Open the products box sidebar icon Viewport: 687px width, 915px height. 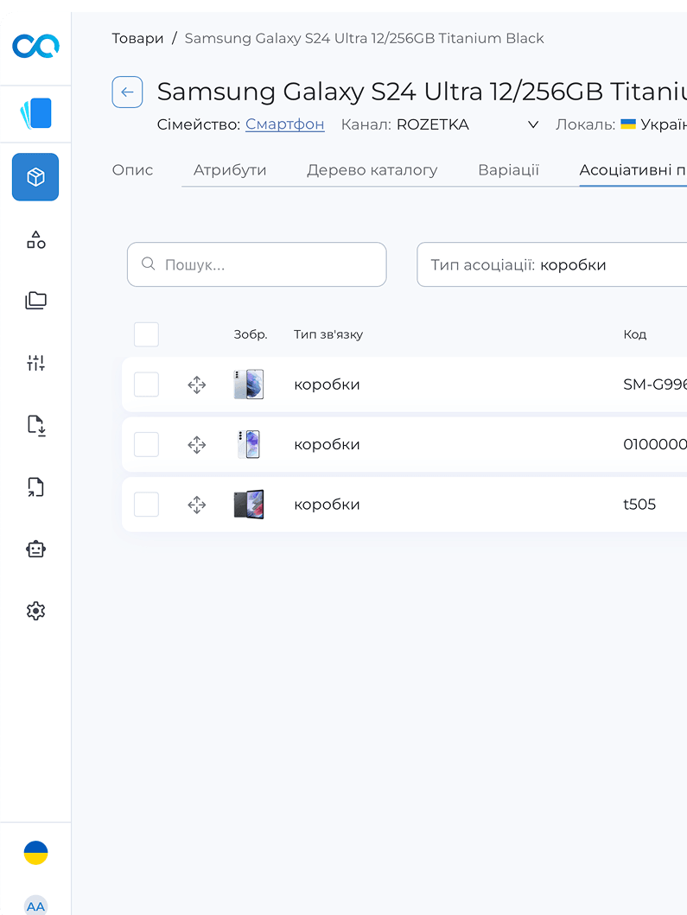point(35,177)
